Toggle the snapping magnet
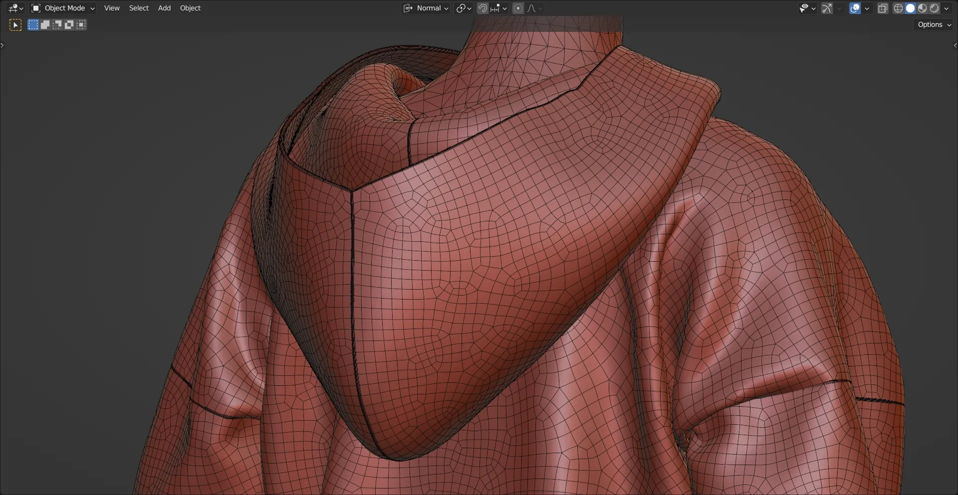 [x=482, y=8]
